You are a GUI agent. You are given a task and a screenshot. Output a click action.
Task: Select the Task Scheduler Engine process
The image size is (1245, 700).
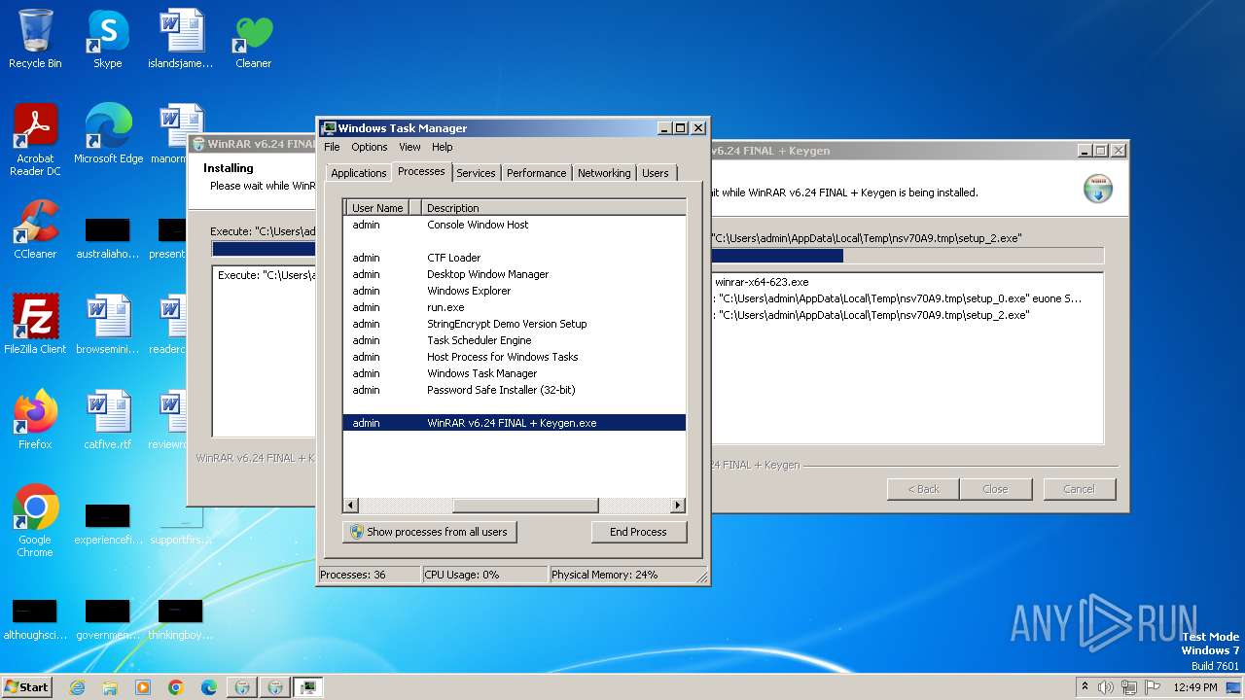pyautogui.click(x=515, y=340)
